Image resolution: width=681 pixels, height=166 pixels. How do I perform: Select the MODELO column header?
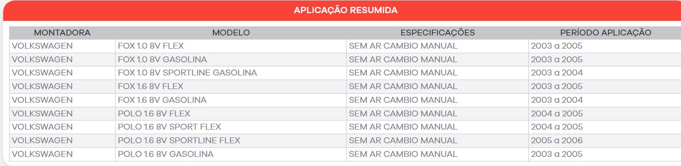tap(231, 33)
